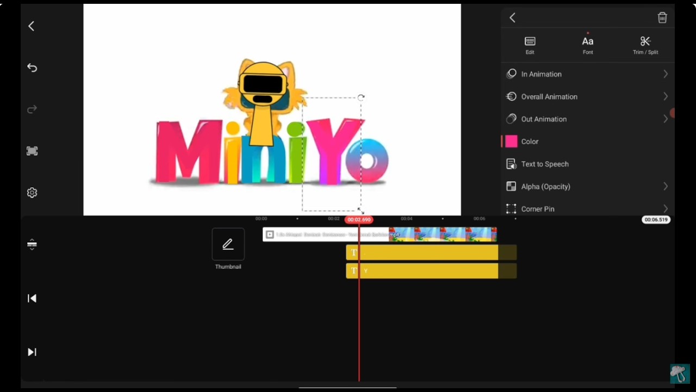The width and height of the screenshot is (696, 392).
Task: Open Out Animation settings
Action: (x=588, y=119)
